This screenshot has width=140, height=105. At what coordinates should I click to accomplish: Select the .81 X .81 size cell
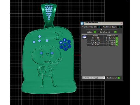[x=95, y=38]
